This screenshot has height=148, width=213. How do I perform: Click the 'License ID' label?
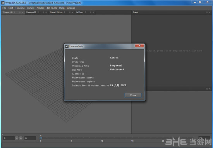(x=78, y=73)
